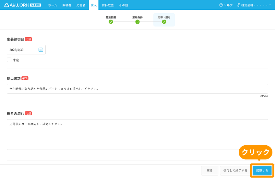275x179 pixels.
Task: Click the AirWORK logo
Action: tap(23, 5)
